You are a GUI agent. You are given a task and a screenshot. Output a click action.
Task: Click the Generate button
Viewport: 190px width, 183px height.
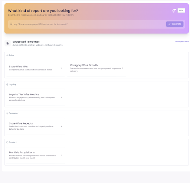(175, 24)
